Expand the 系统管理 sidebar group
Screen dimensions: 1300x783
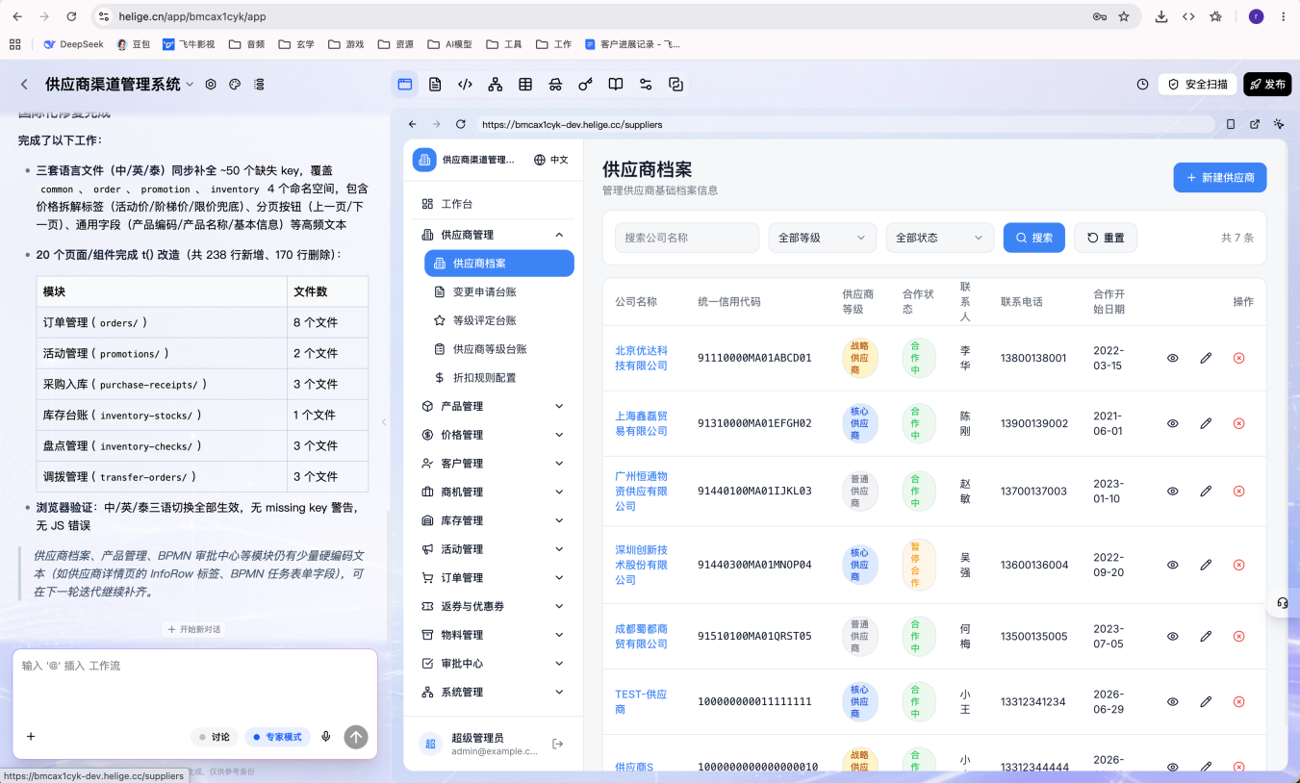pyautogui.click(x=493, y=692)
